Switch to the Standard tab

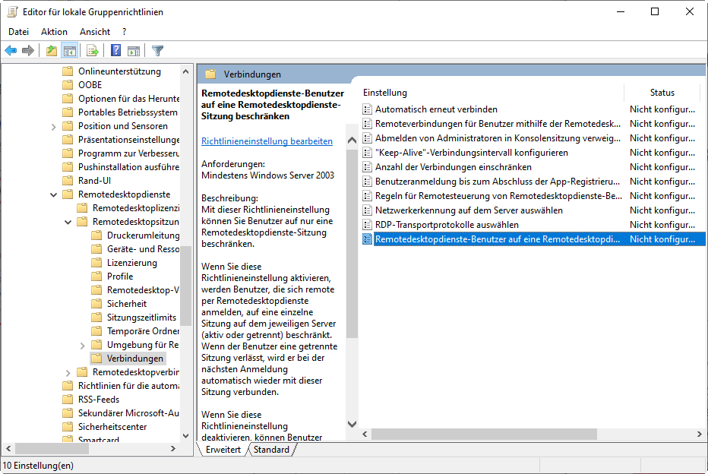(x=271, y=450)
